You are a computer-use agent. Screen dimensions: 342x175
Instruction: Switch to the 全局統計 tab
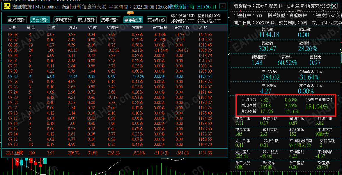[x=17, y=20]
